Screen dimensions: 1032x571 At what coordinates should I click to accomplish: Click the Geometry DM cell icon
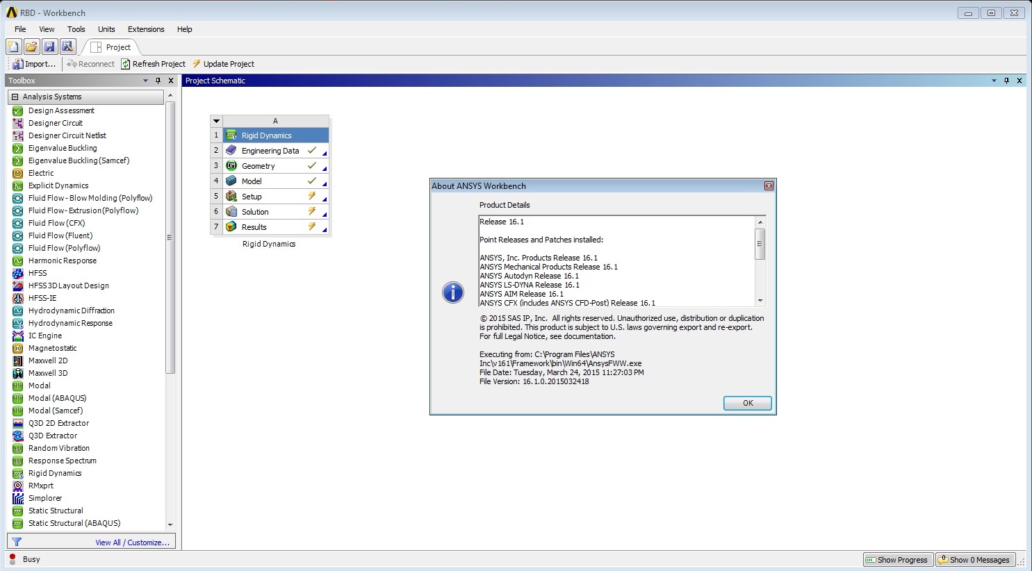(231, 166)
